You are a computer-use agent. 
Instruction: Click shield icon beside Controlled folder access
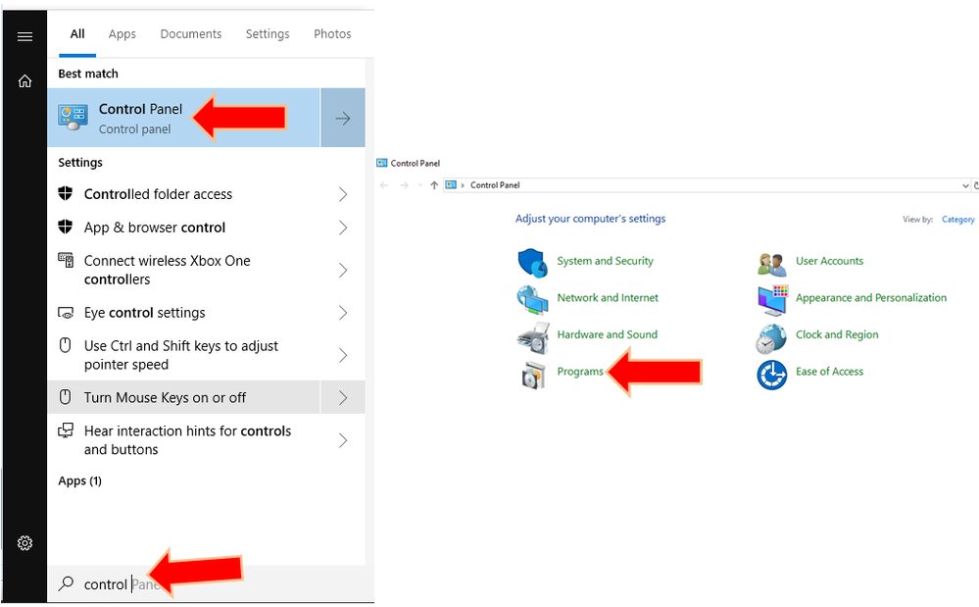66,193
